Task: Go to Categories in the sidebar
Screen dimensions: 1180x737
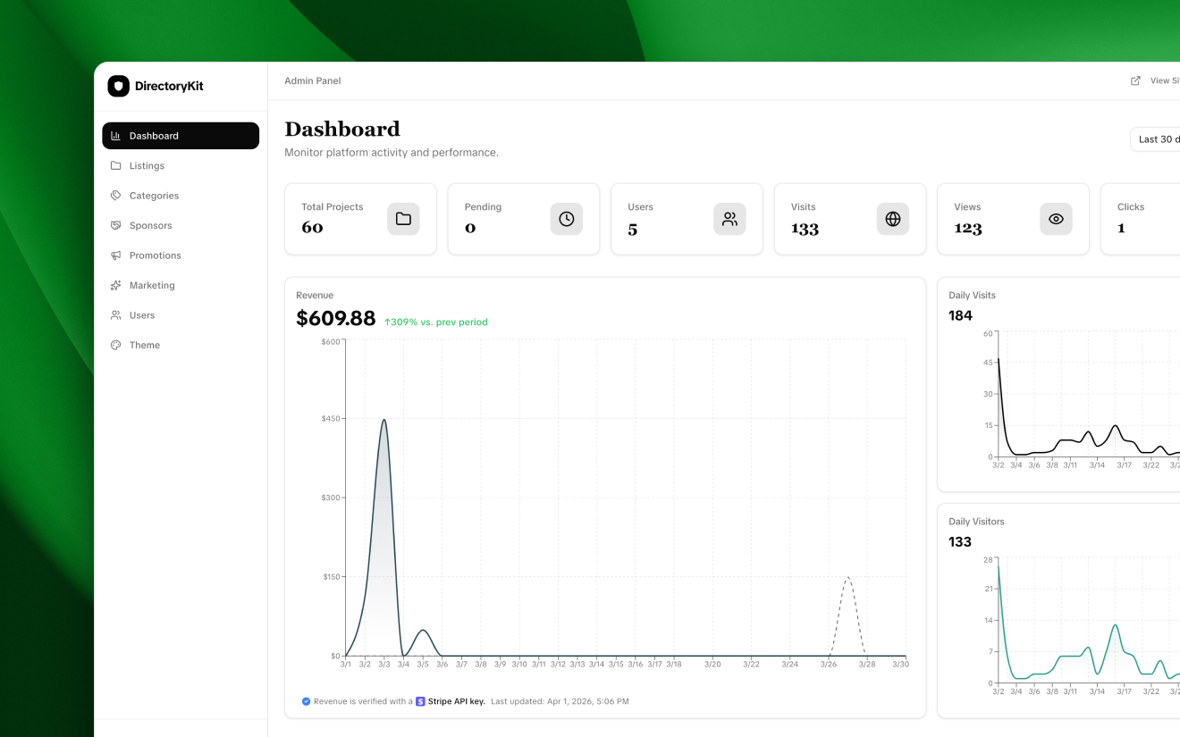Action: [x=154, y=196]
